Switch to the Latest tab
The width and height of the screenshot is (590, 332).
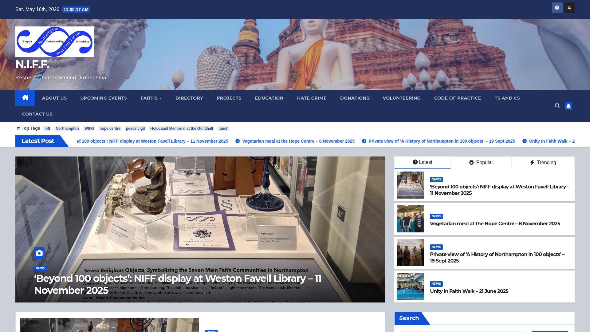pos(423,162)
